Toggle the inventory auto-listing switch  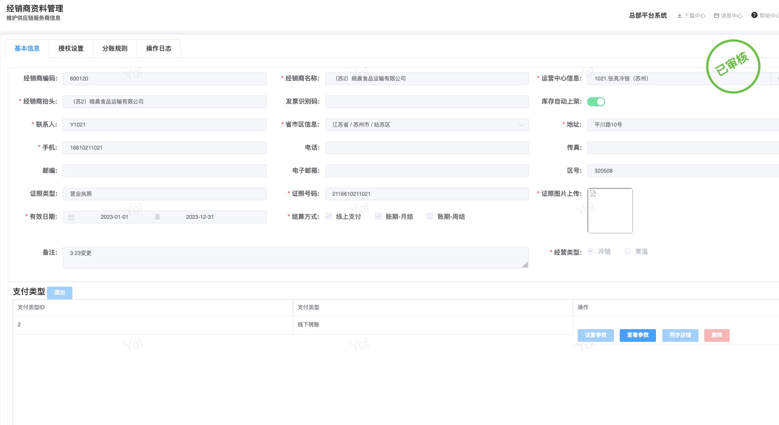[x=596, y=102]
